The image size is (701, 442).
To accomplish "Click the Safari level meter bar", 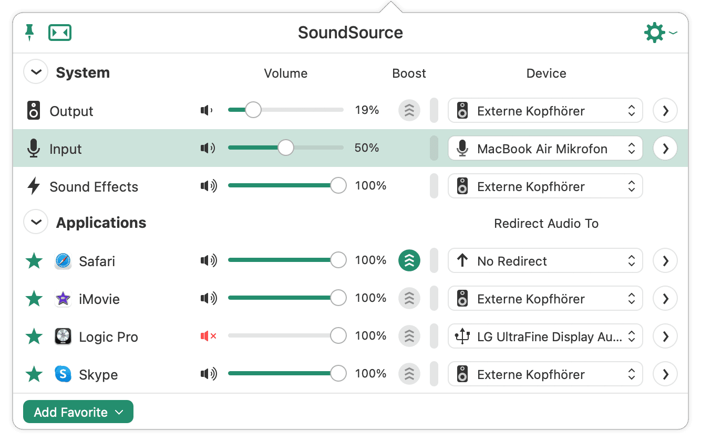I will [434, 261].
